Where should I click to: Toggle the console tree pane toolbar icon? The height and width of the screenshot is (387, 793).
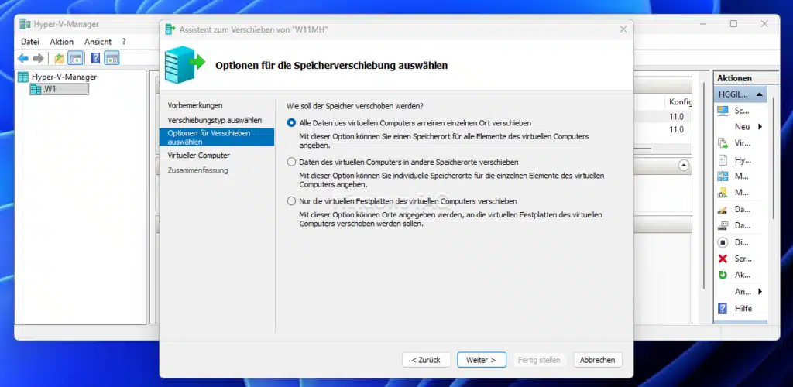pyautogui.click(x=75, y=58)
